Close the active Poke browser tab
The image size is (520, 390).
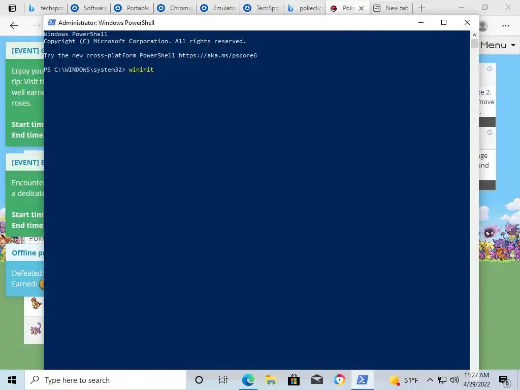point(362,8)
